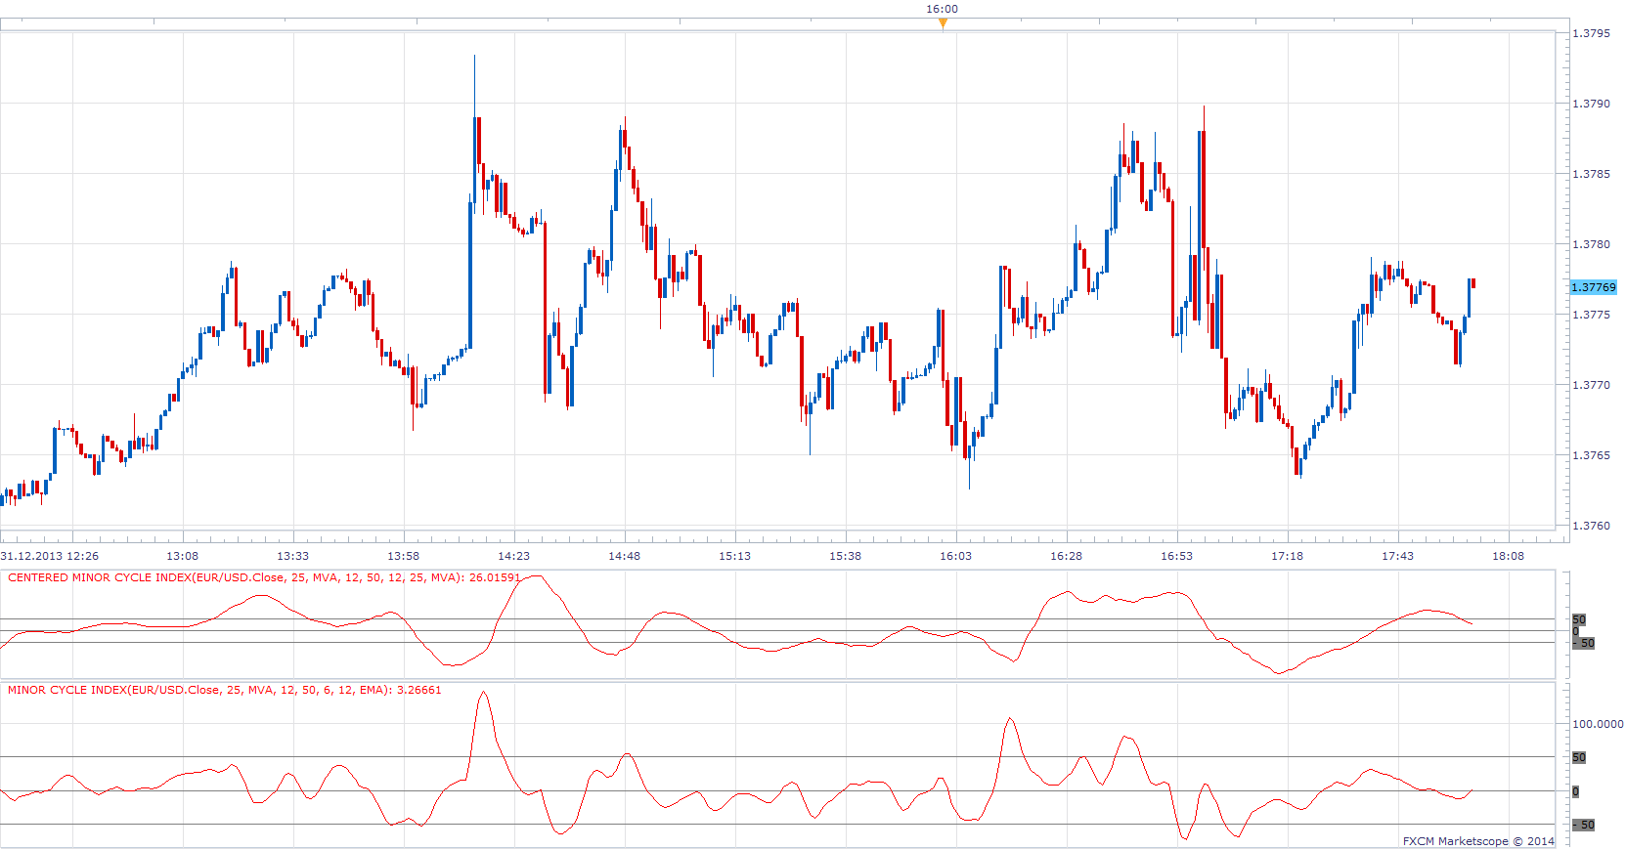
Task: Click the orange 16:00 session marker triangle
Action: [943, 24]
